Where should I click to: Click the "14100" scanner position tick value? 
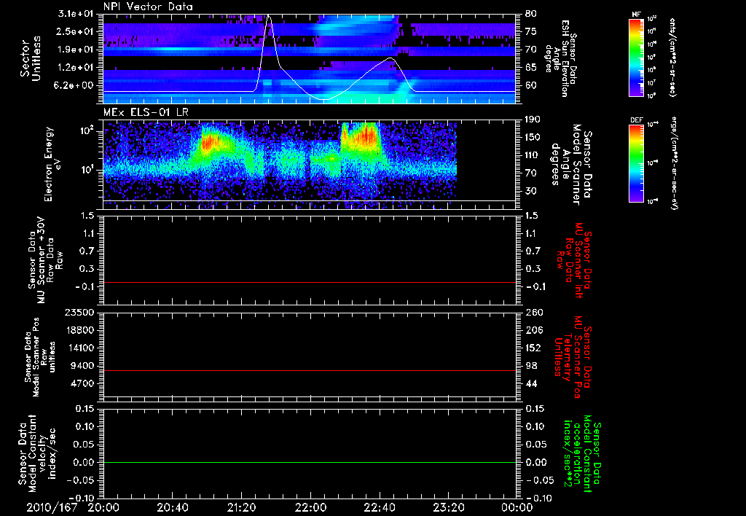pos(79,348)
